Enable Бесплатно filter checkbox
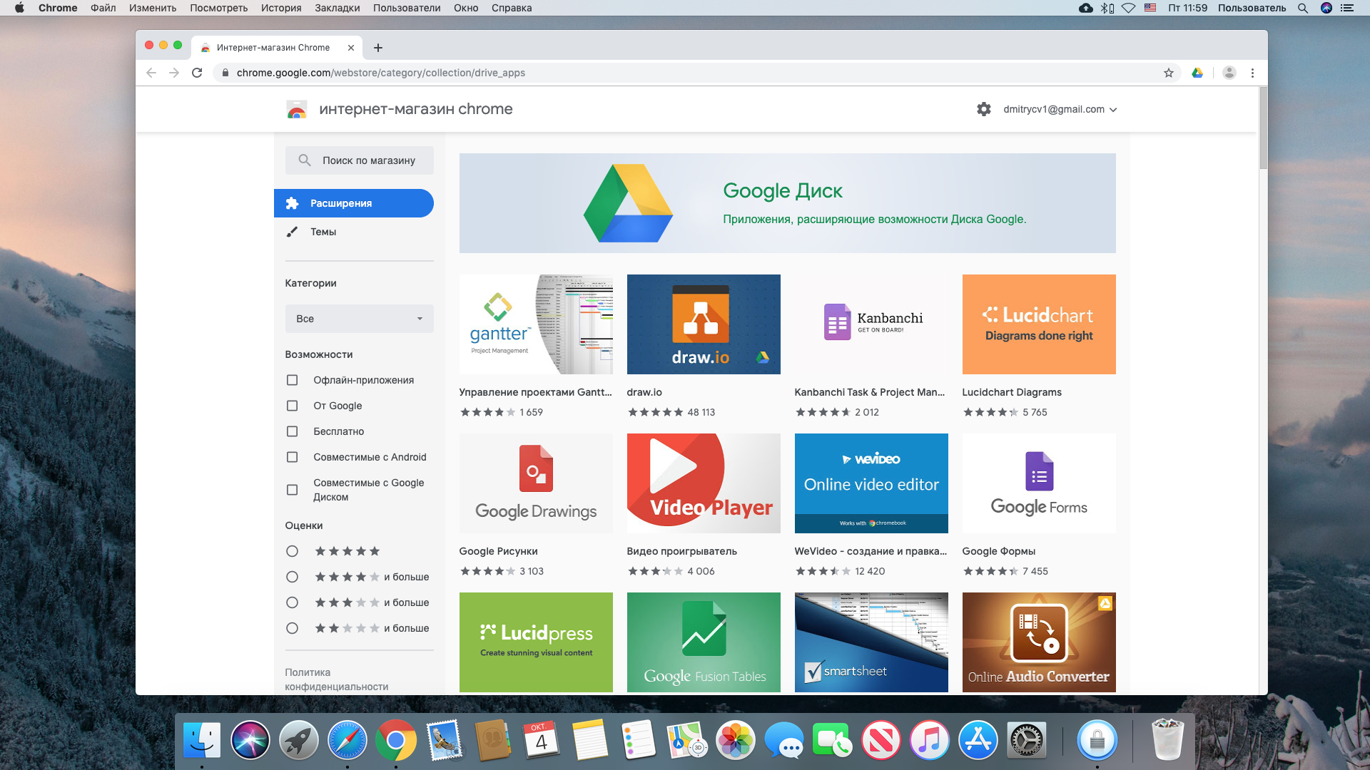Image resolution: width=1370 pixels, height=770 pixels. point(292,431)
